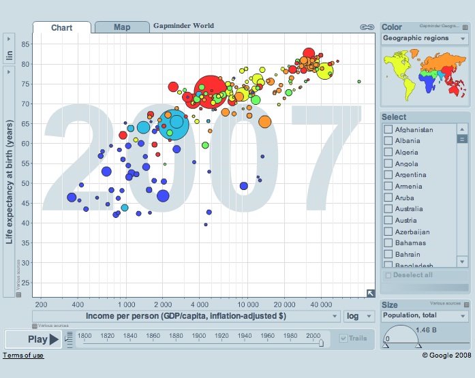This screenshot has width=475, height=378.
Task: Click the 1900 mark on timeline
Action: [x=199, y=336]
